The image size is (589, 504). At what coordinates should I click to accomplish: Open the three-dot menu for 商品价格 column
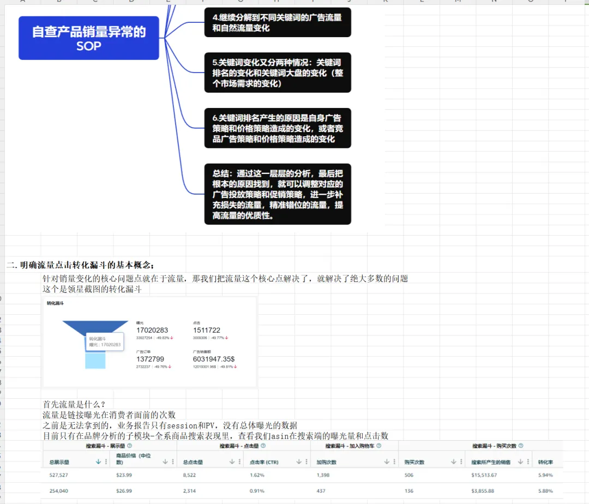(173, 461)
